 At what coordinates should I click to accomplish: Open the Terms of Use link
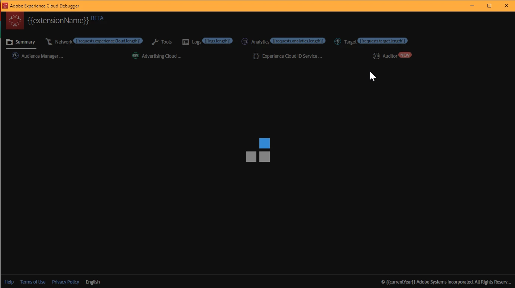point(33,282)
